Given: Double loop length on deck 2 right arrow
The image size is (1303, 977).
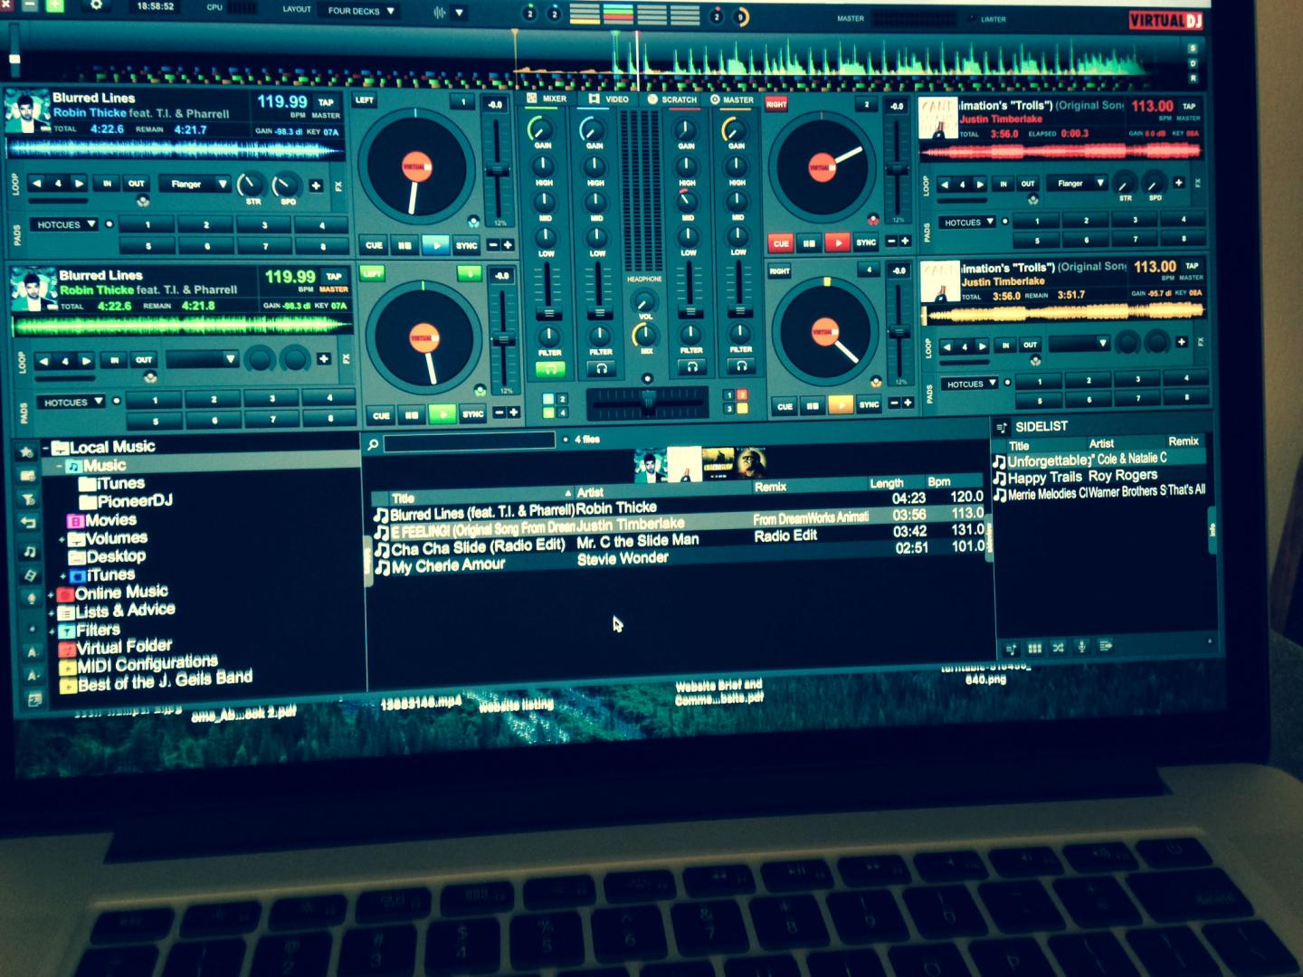Looking at the screenshot, I should point(980,184).
